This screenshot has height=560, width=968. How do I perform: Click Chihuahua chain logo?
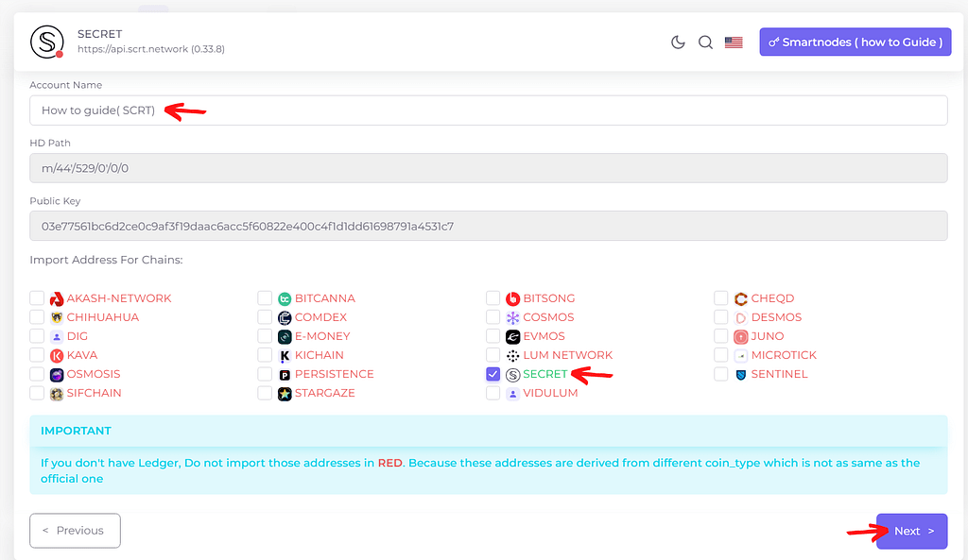click(57, 317)
